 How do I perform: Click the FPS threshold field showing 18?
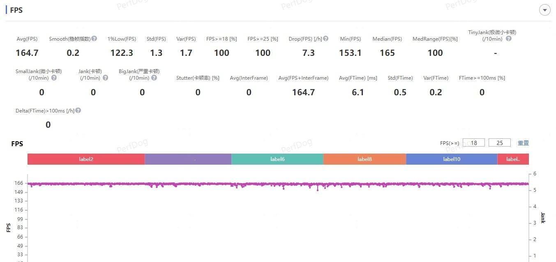474,143
